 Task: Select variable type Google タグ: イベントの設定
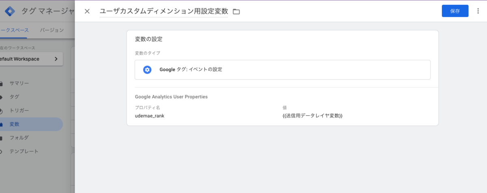click(282, 70)
